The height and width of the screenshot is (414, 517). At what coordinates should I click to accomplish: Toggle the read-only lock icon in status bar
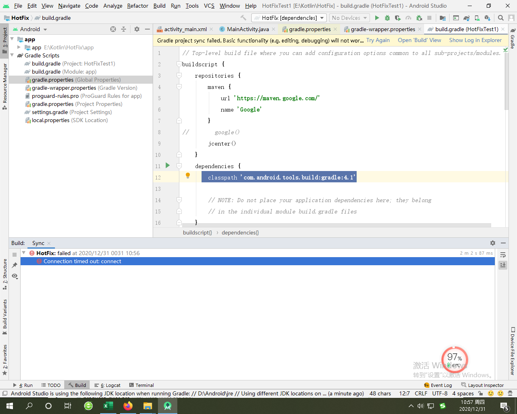point(480,393)
